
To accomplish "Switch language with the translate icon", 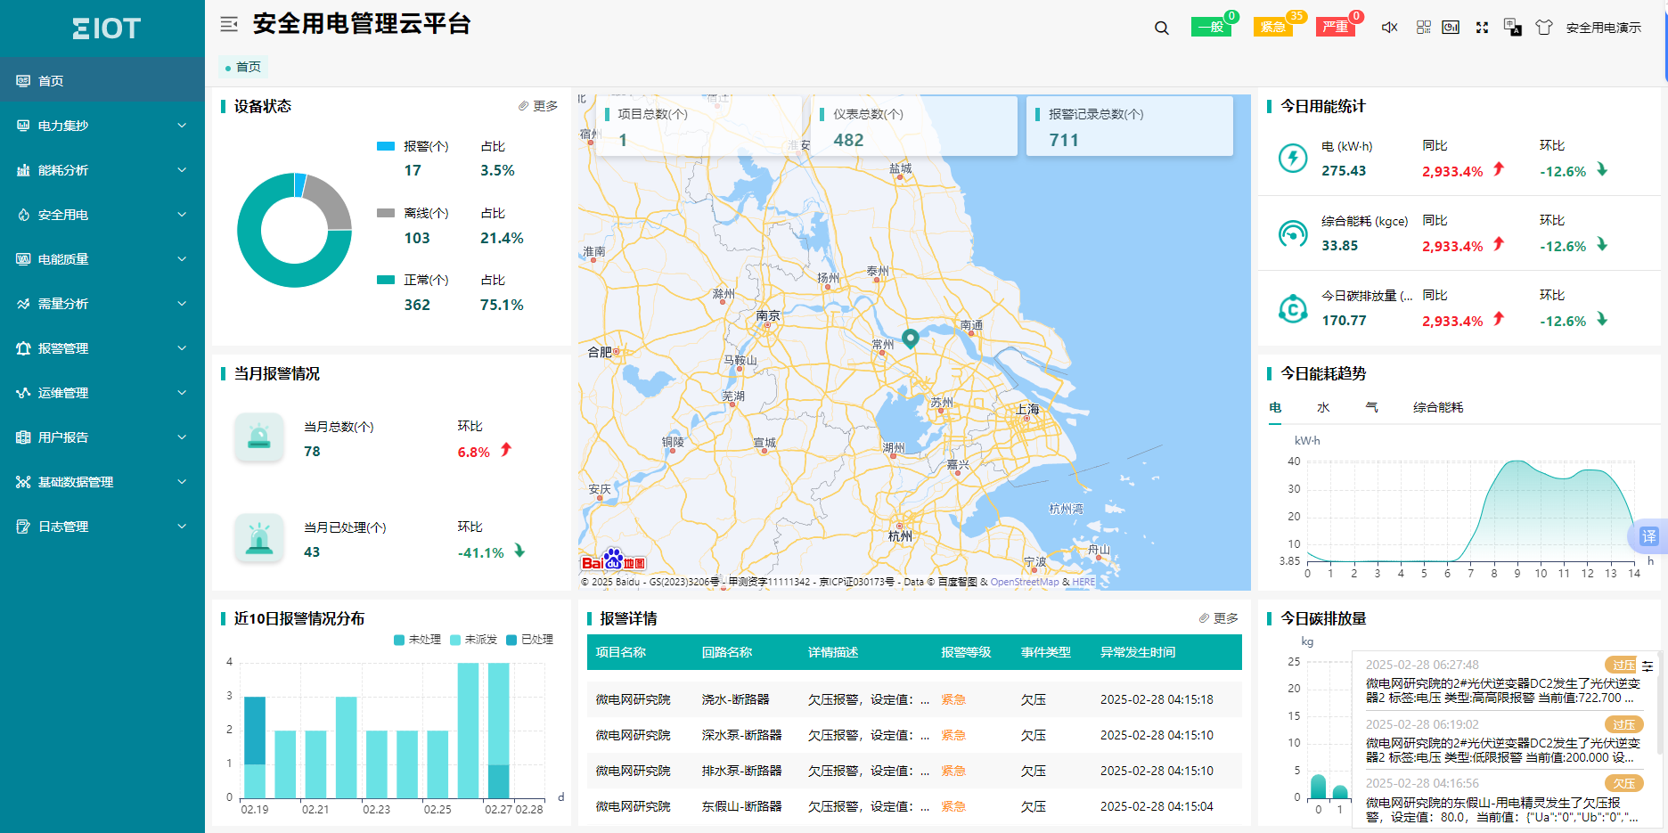I will point(1512,28).
